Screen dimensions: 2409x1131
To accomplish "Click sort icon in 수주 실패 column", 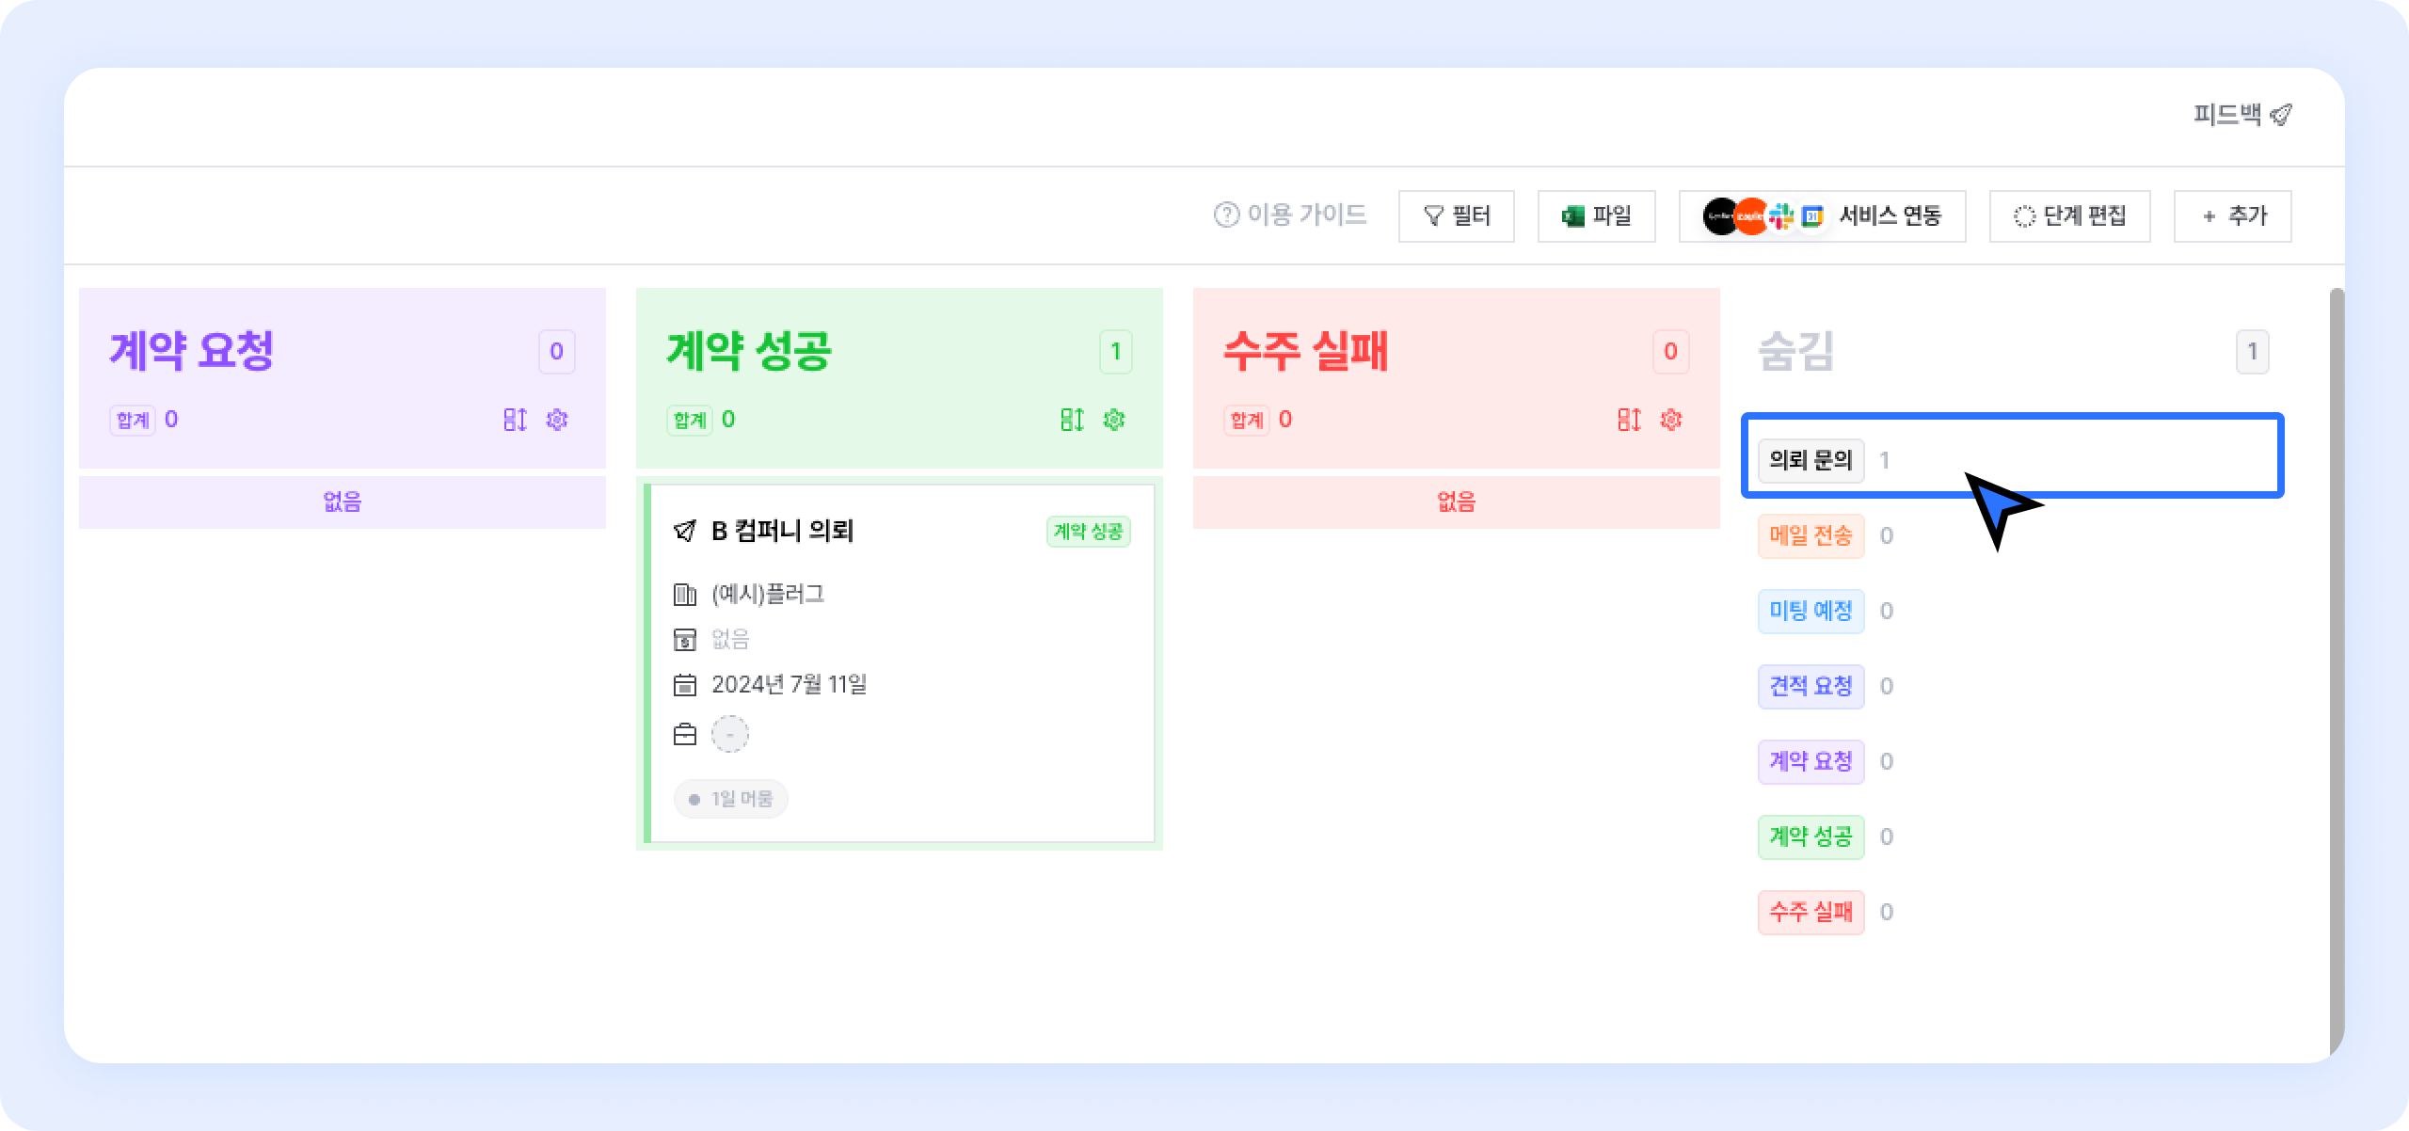I will click(x=1629, y=420).
